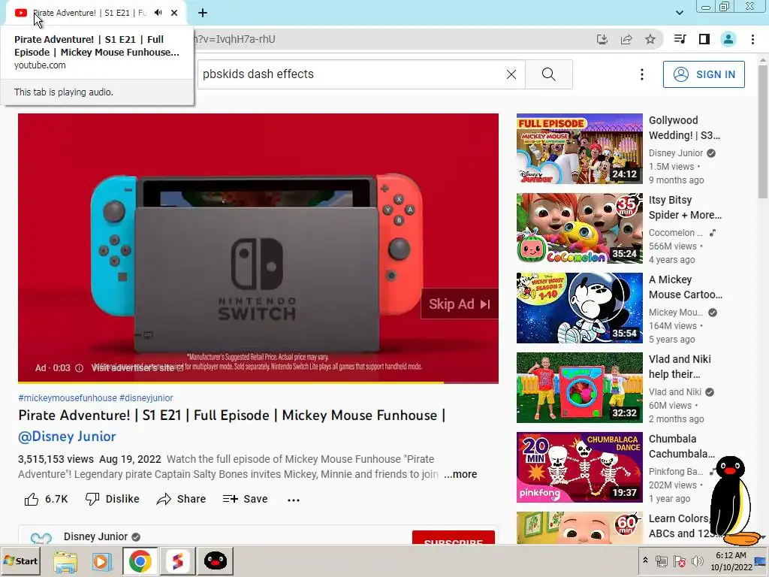Close the Pirate Adventure tab
Image resolution: width=769 pixels, height=577 pixels.
coord(174,13)
